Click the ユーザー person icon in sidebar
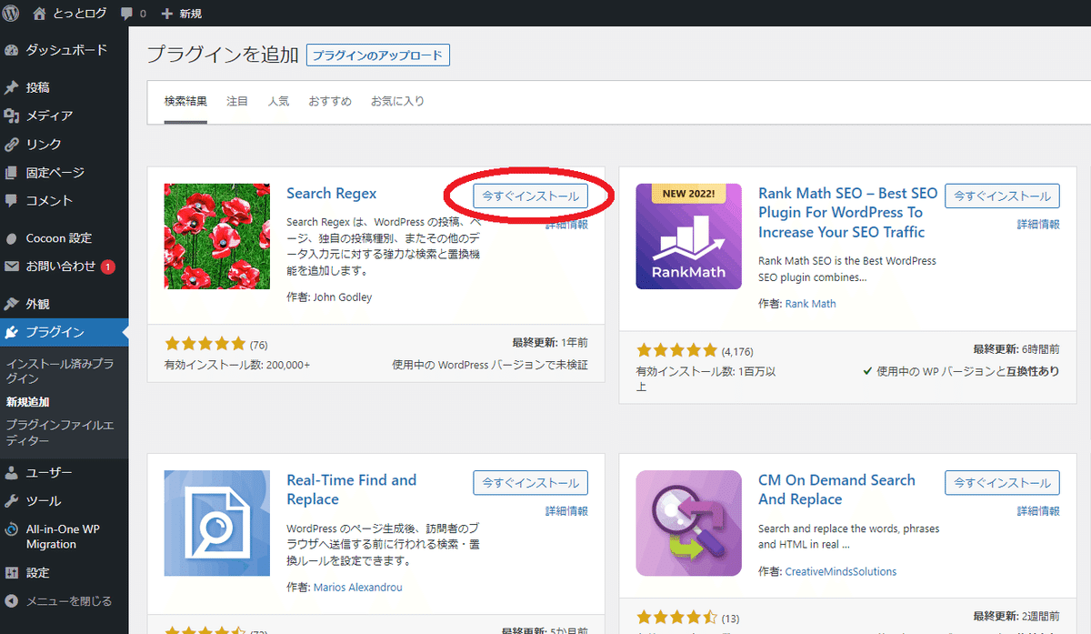 [x=12, y=473]
